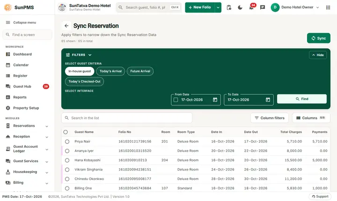Open the New Folio dropdown arrow
This screenshot has height=201, width=337.
[x=218, y=7]
